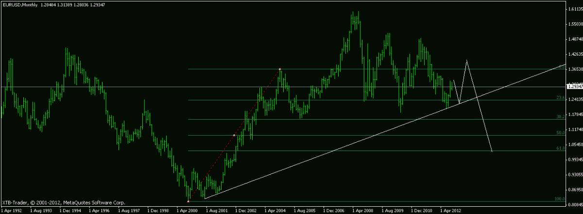Select the red dashed Fibonacci baseline midpoint handle
Image resolution: width=583 pixels, height=214 pixels.
pos(234,136)
